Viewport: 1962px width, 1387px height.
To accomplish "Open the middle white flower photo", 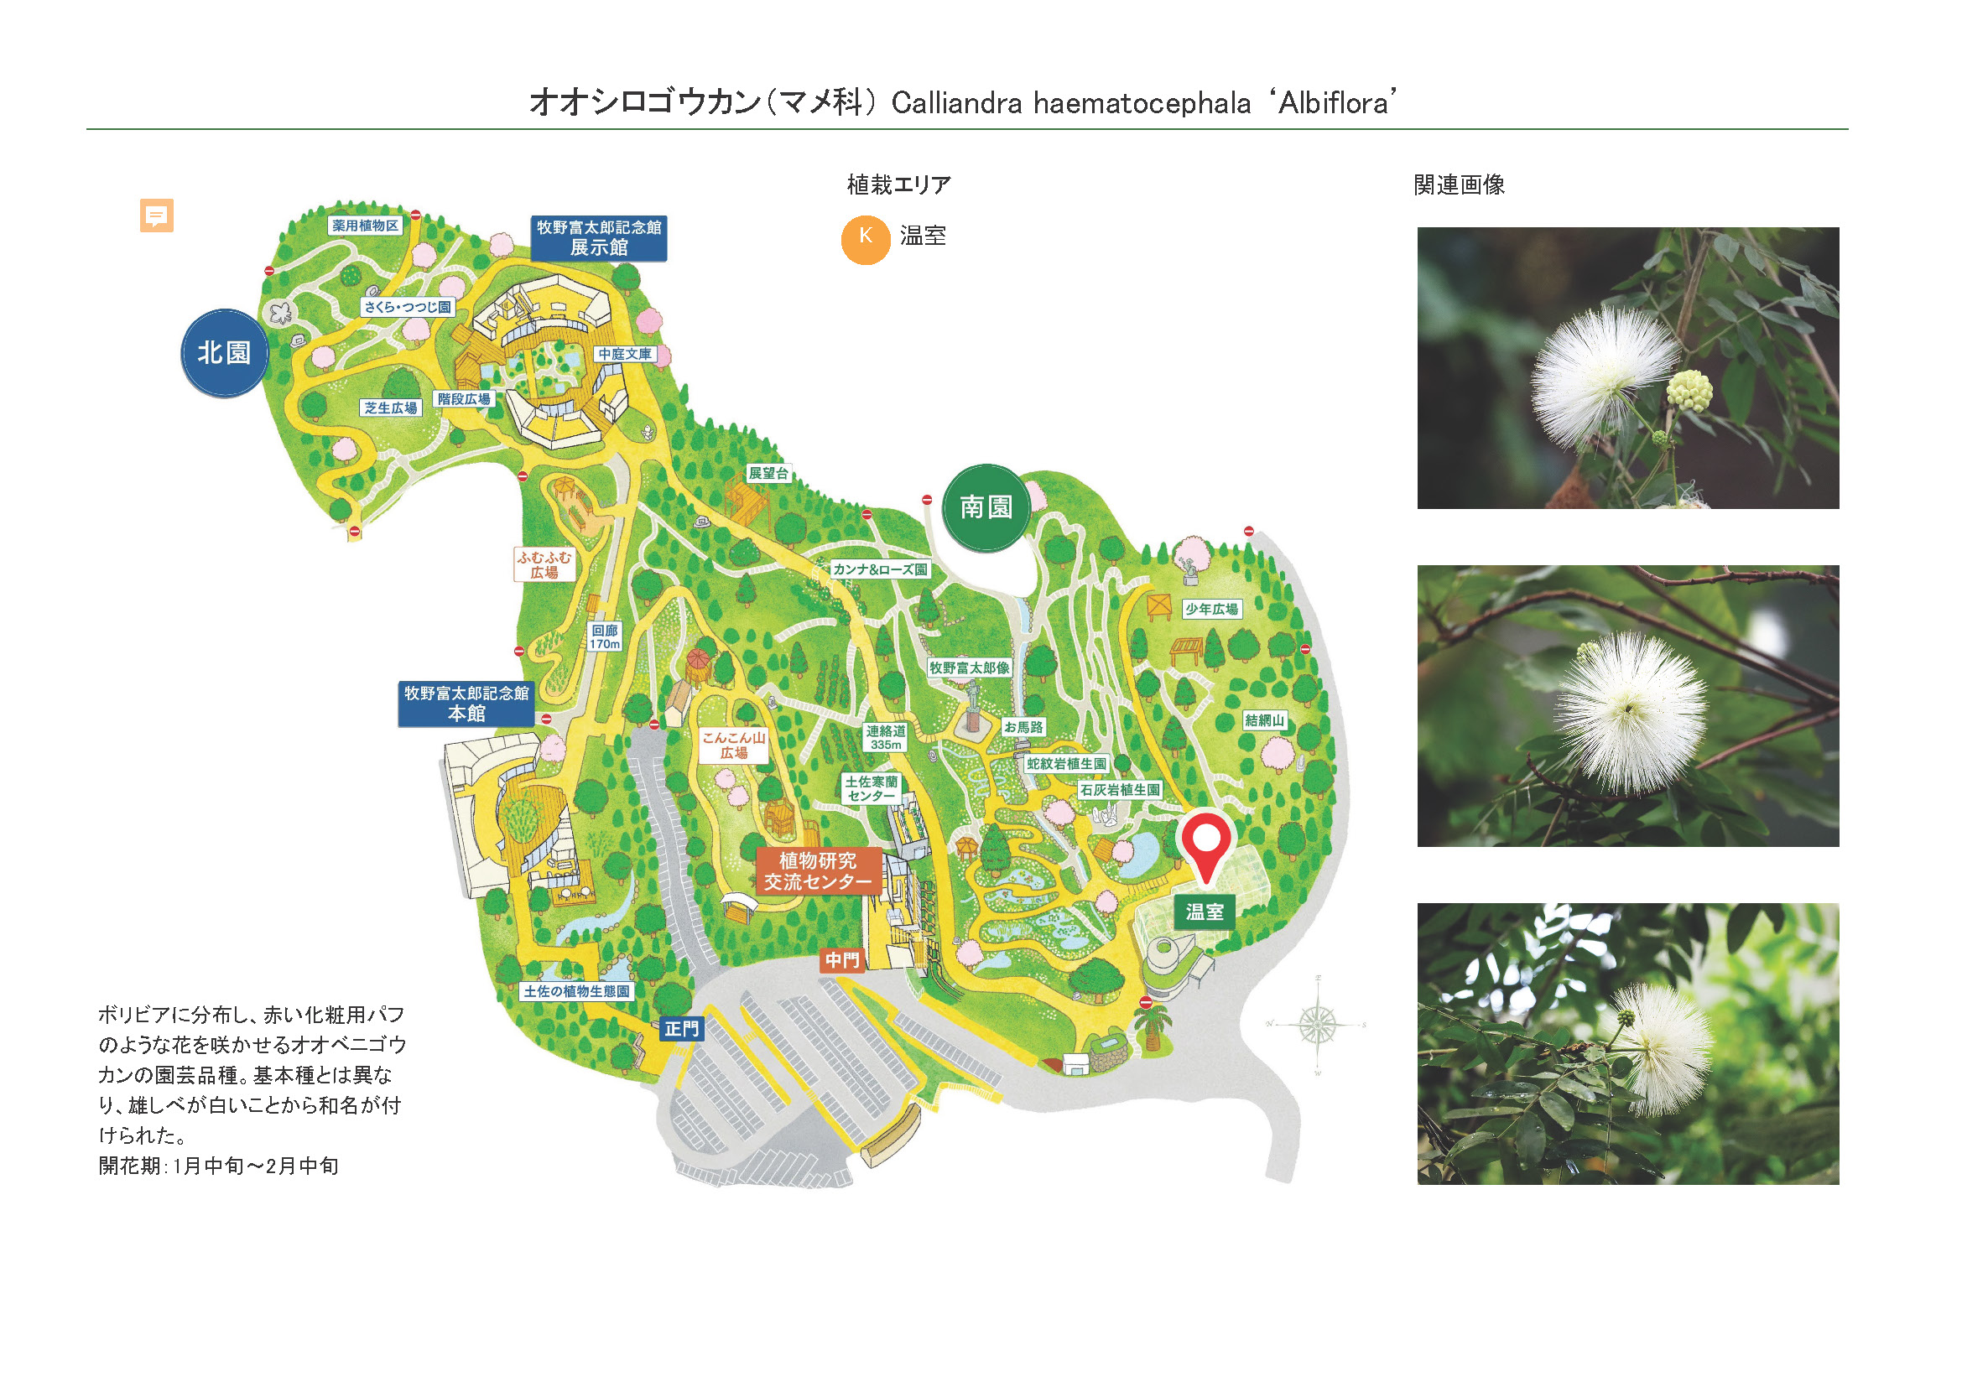I will [1627, 705].
